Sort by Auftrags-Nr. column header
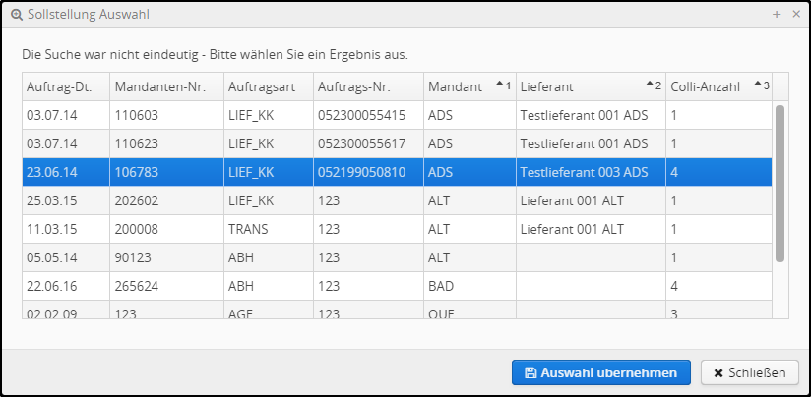811x397 pixels. [368, 86]
